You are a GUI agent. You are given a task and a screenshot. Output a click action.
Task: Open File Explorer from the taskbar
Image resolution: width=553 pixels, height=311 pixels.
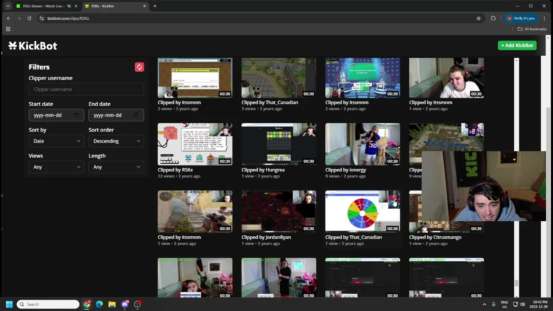pyautogui.click(x=112, y=304)
